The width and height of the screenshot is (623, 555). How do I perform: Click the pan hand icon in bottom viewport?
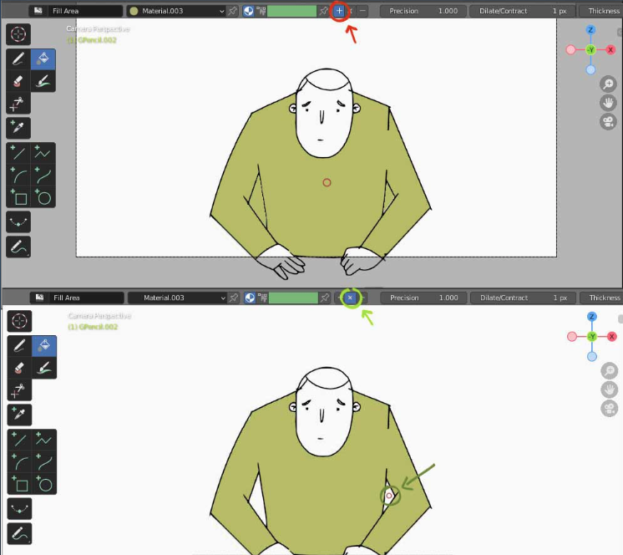pyautogui.click(x=609, y=390)
